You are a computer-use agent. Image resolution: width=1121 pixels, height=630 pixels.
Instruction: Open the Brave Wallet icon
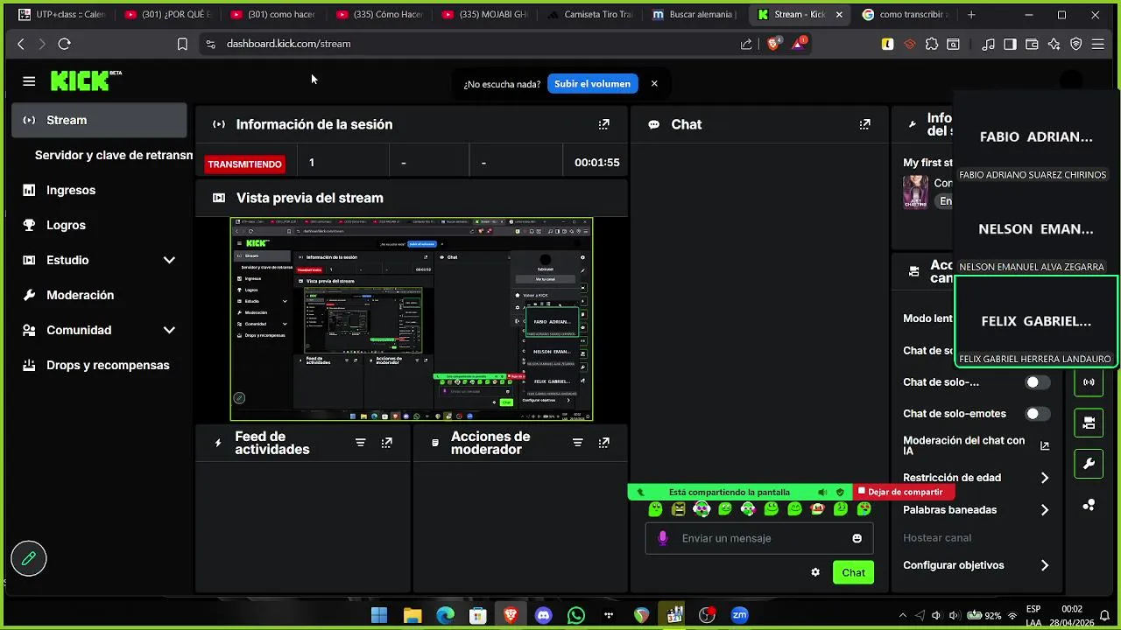(x=1032, y=44)
